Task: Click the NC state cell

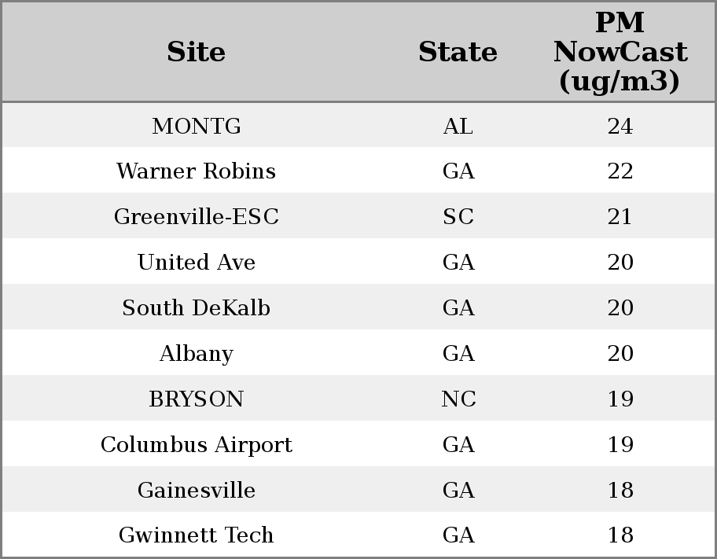Action: tap(458, 399)
